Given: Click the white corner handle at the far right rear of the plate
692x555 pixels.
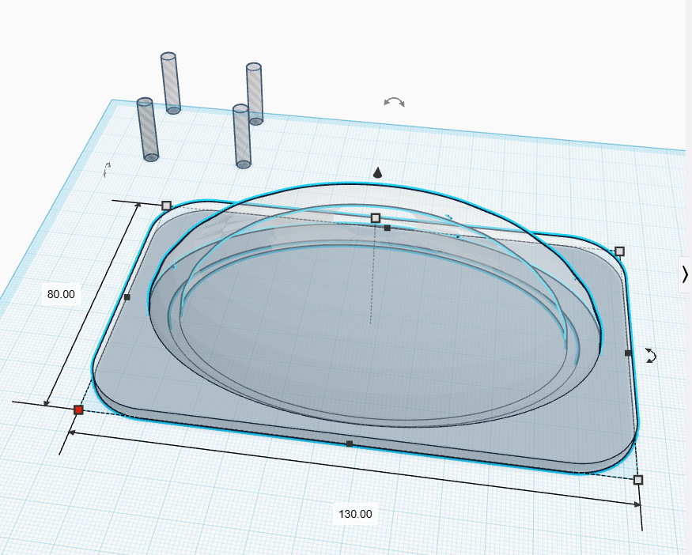Looking at the screenshot, I should point(619,251).
